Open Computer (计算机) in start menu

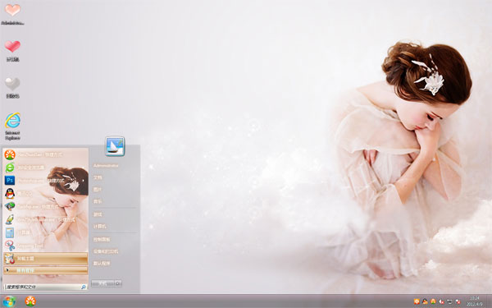99,227
